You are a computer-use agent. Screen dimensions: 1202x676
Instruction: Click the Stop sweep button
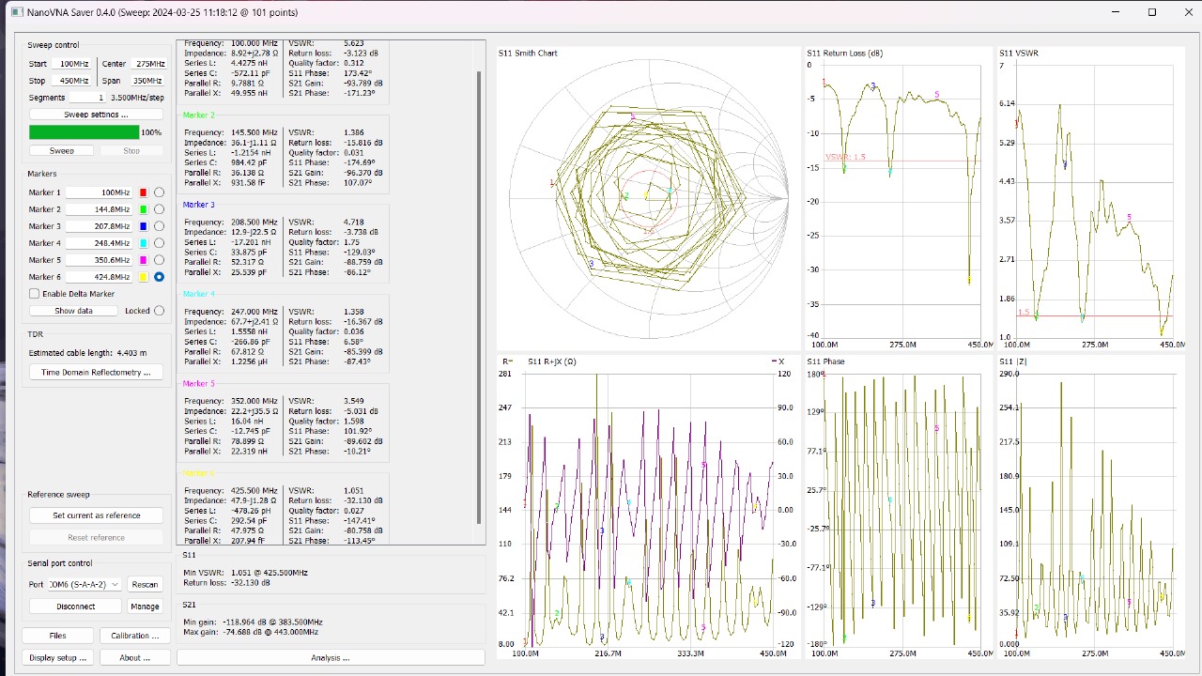(131, 150)
